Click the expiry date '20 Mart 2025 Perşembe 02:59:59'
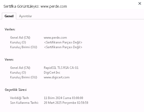144x112 pixels. coord(66,103)
